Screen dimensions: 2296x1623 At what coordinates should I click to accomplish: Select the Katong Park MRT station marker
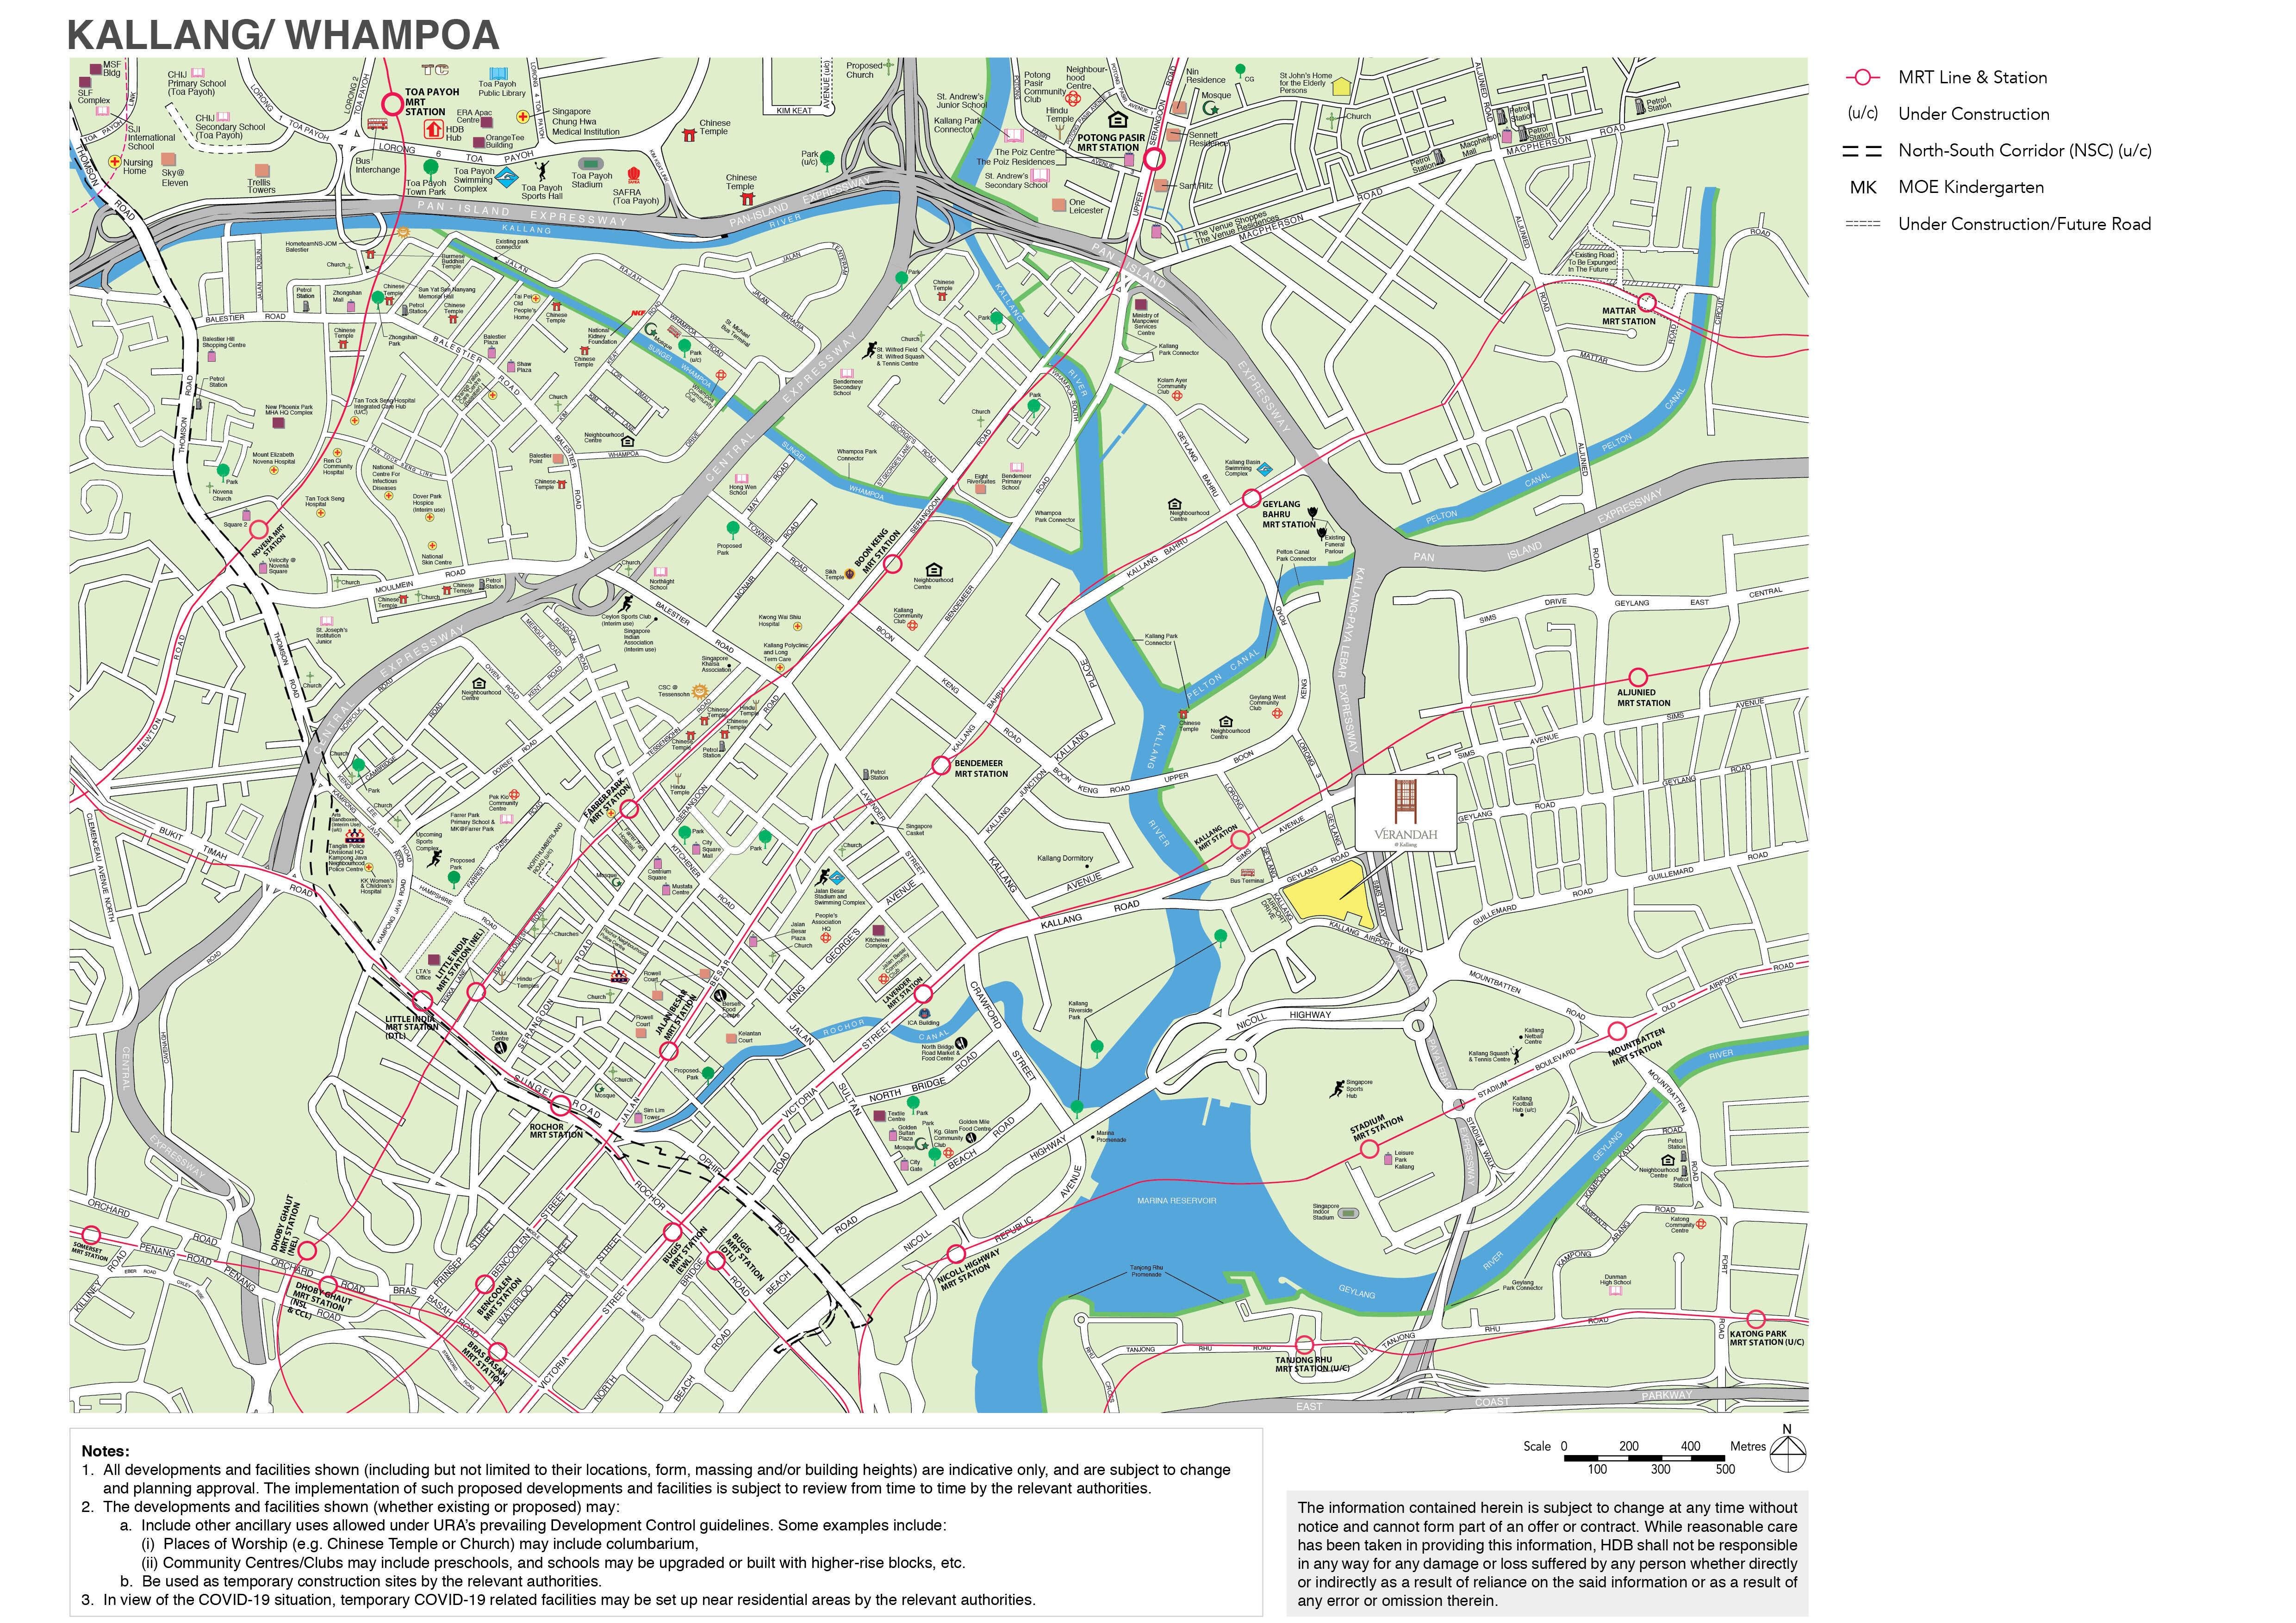[x=1756, y=1319]
